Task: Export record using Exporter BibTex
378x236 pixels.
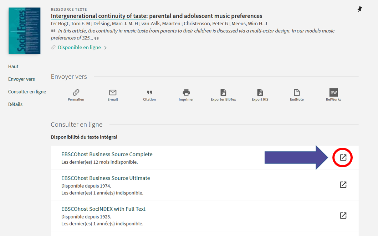Action: click(x=223, y=93)
